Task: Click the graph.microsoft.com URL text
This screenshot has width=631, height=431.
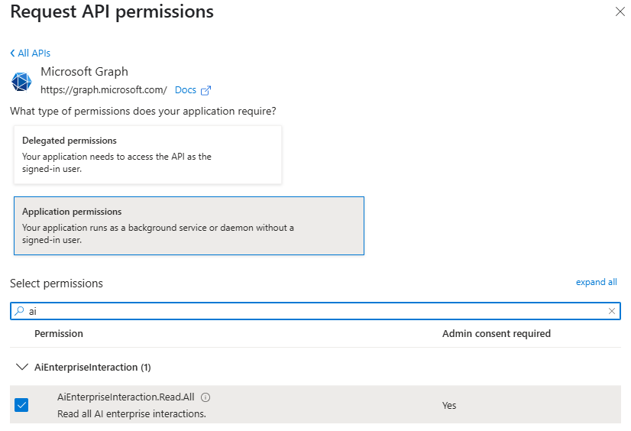Action: 104,90
